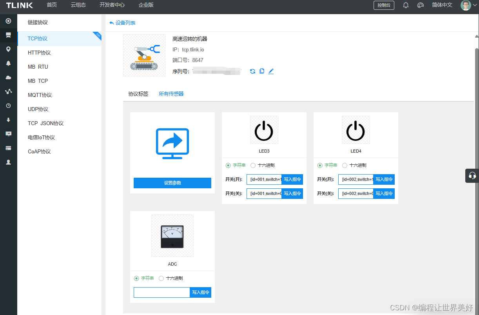
Task: Copy the serial number with copy icon
Action: coord(261,71)
